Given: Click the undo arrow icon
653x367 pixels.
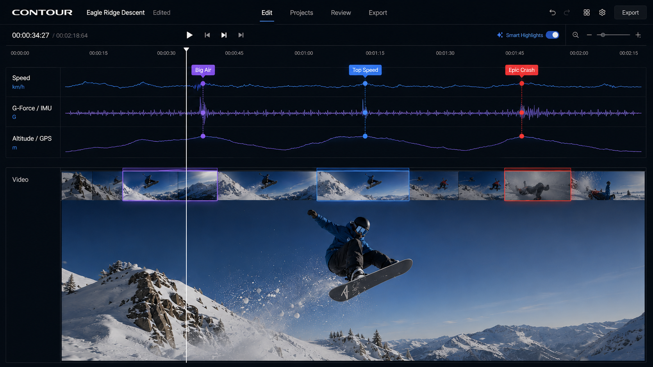Looking at the screenshot, I should click(x=552, y=12).
